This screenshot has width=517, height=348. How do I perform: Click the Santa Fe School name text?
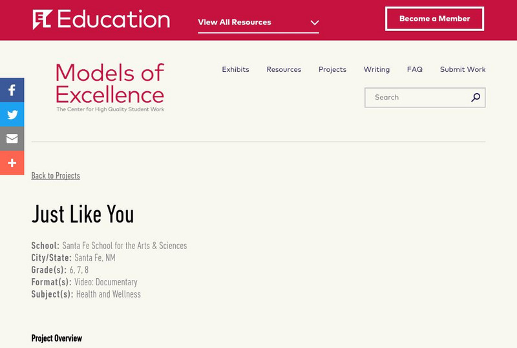pos(124,246)
